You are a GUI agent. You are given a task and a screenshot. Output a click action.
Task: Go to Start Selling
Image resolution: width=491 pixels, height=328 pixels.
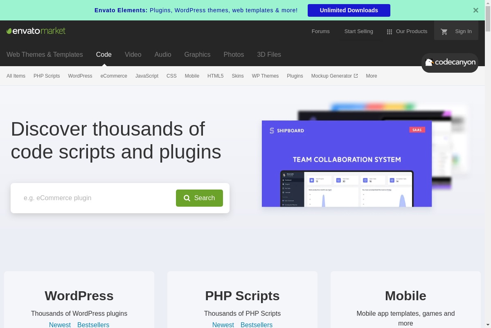tap(359, 31)
